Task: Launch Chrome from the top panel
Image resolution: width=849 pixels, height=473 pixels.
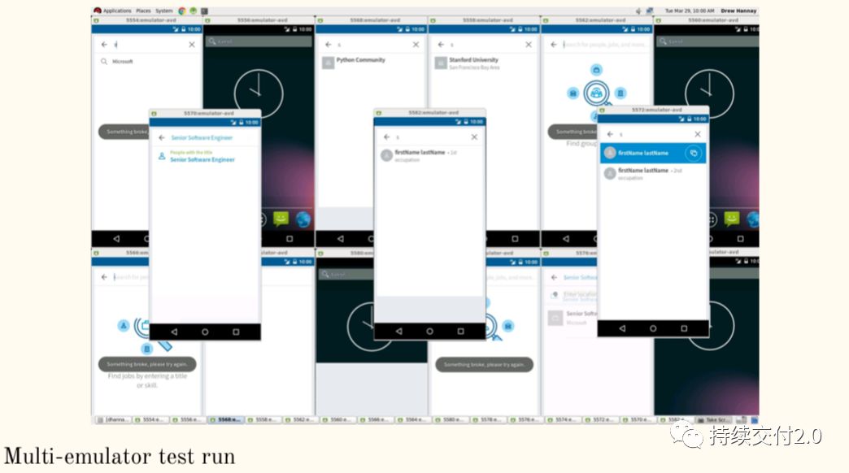Action: point(182,11)
